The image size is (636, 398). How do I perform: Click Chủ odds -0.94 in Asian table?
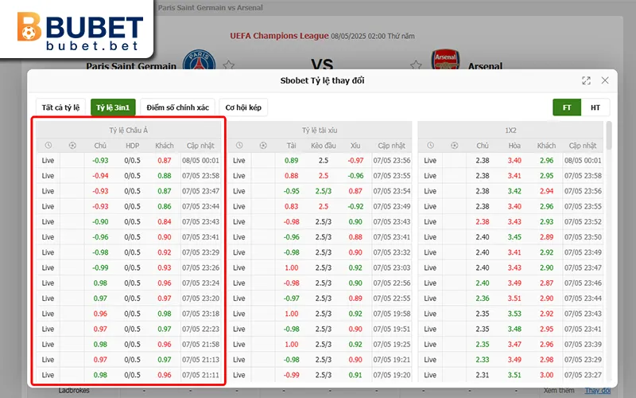tap(100, 176)
